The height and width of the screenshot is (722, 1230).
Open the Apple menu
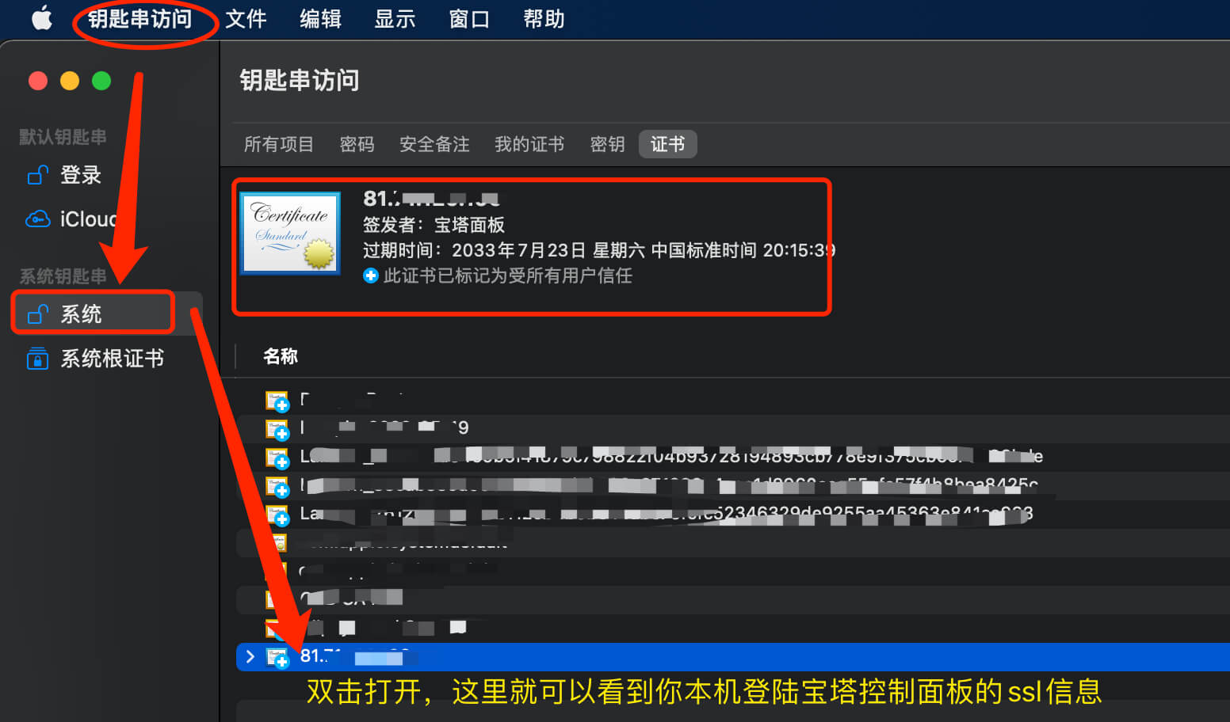coord(42,18)
